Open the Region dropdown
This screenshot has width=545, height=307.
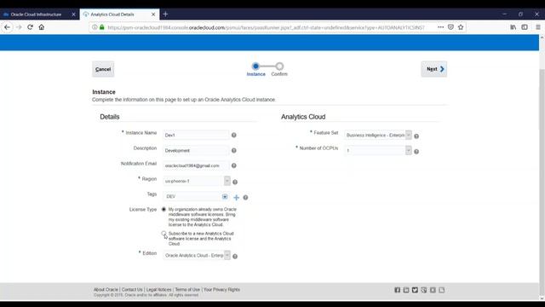(x=227, y=181)
